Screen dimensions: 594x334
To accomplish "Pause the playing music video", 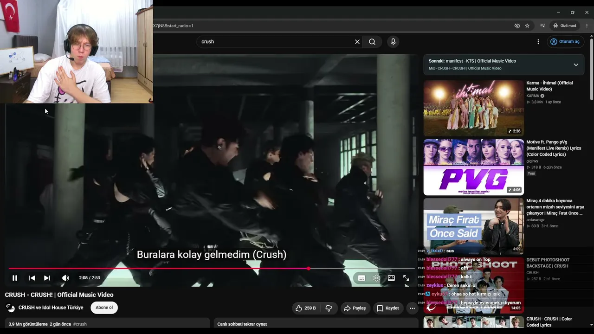I will tap(15, 278).
